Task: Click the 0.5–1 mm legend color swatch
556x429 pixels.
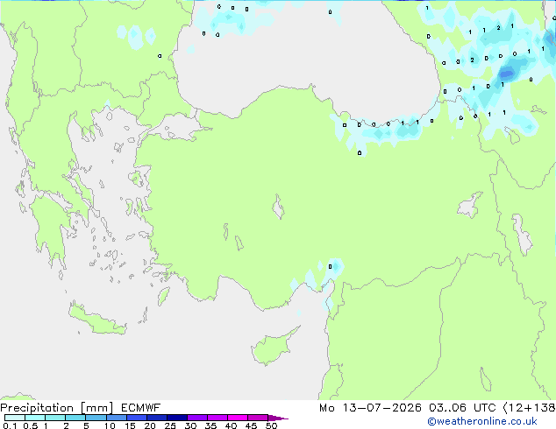Action: point(35,418)
